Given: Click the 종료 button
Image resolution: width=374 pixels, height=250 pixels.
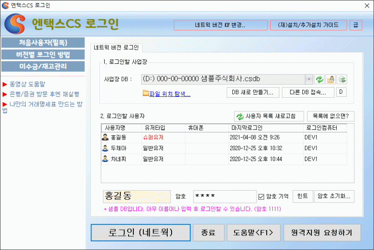Looking at the screenshot, I should [x=209, y=232].
